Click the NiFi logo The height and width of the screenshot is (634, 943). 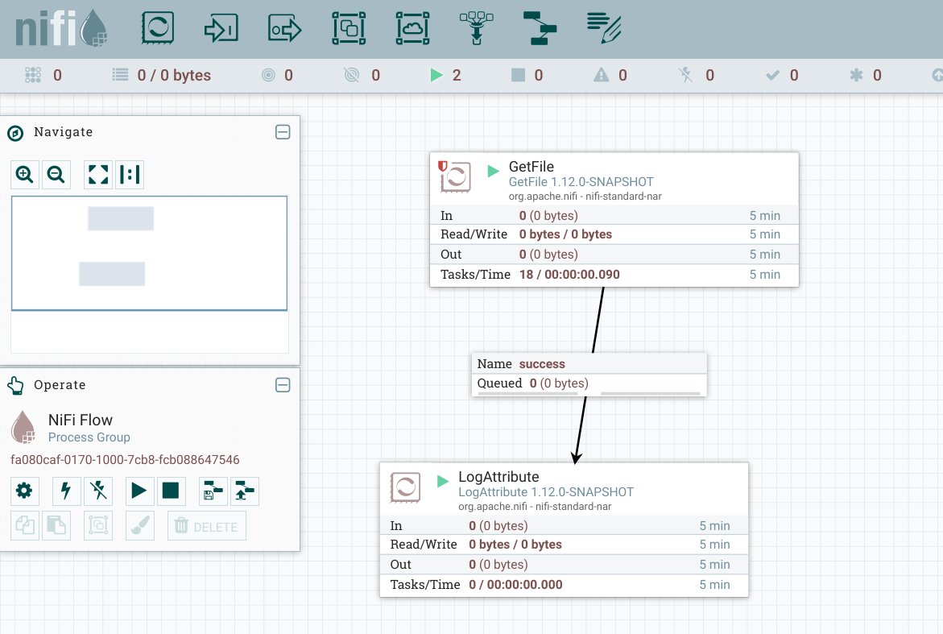60,28
